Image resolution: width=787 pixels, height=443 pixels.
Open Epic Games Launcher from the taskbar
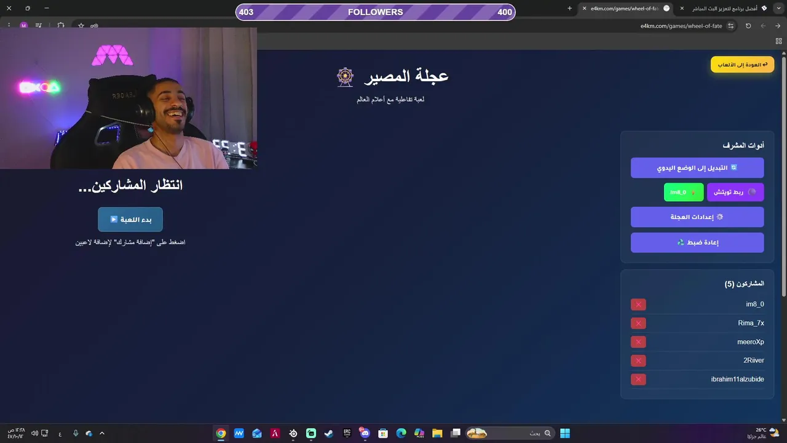pos(347,433)
